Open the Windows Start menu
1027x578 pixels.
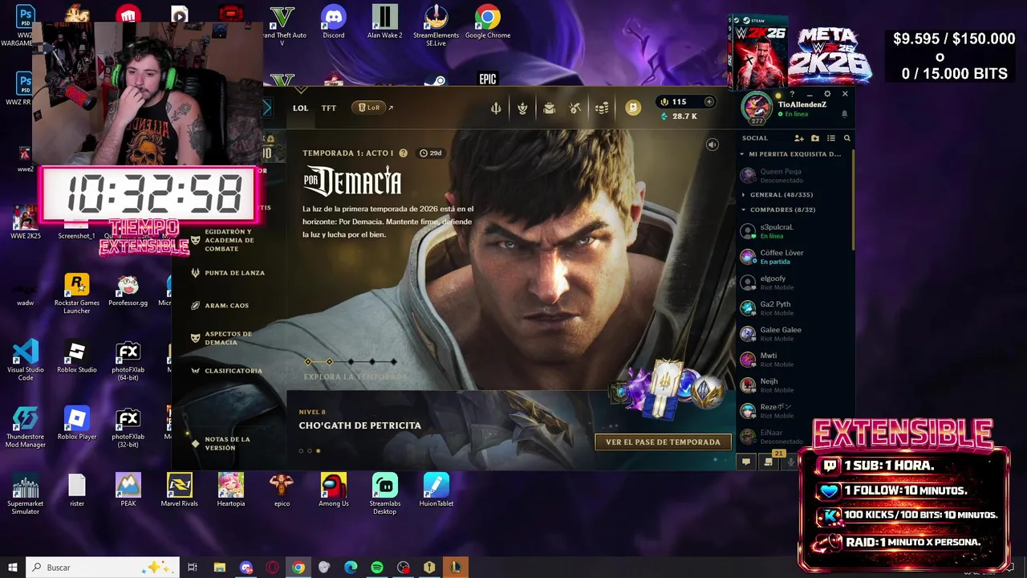pyautogui.click(x=12, y=568)
